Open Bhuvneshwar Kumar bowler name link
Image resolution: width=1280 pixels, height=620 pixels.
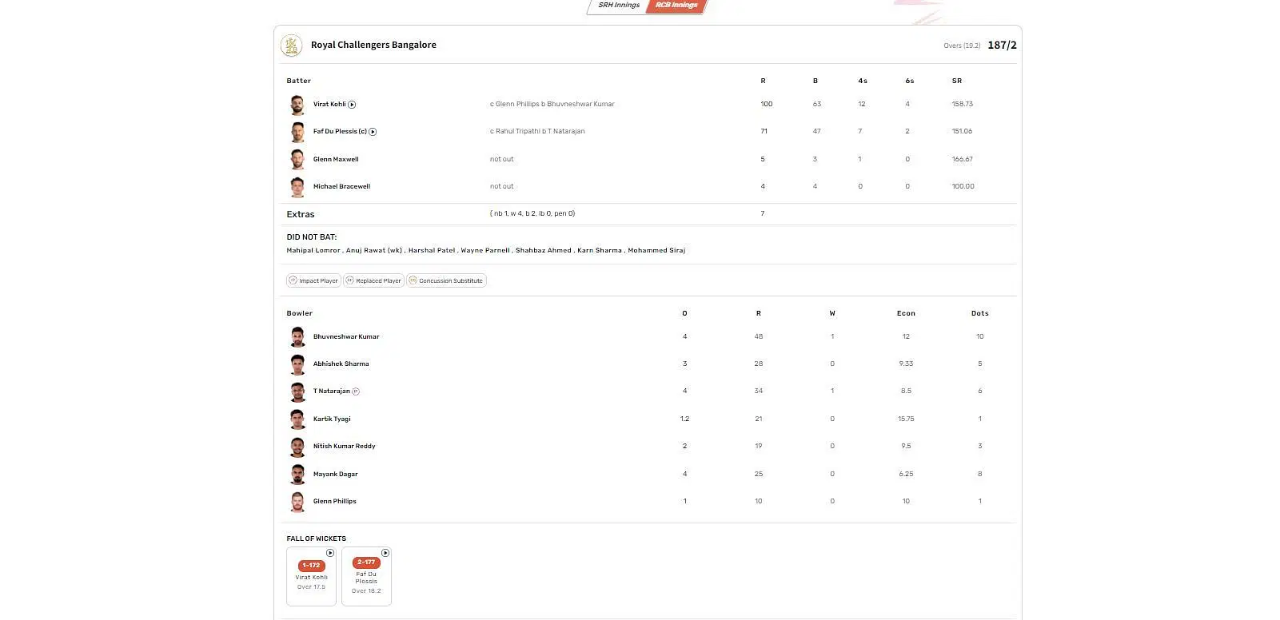[x=346, y=336]
